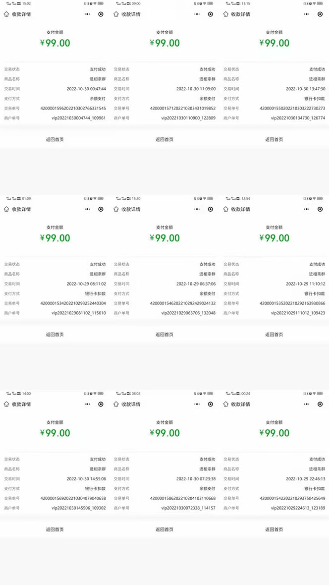Image resolution: width=329 pixels, height=585 pixels.
Task: Tap the capsule close circle on the 22:46:13 receipt
Action: click(x=321, y=404)
